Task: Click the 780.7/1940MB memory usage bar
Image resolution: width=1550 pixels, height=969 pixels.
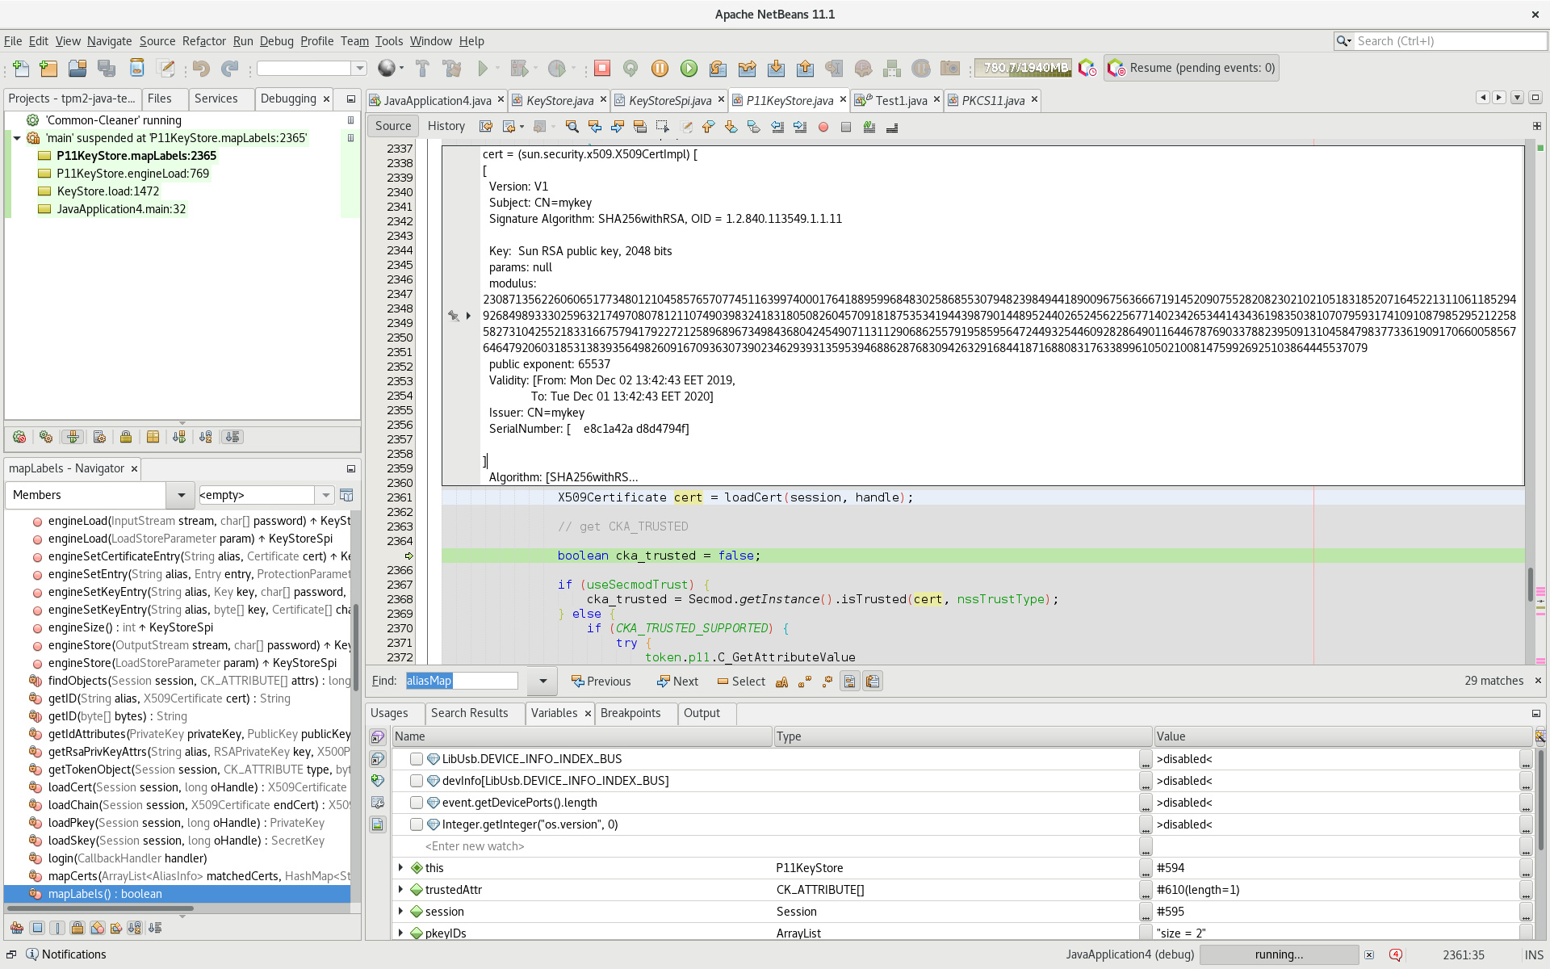Action: pos(1022,68)
